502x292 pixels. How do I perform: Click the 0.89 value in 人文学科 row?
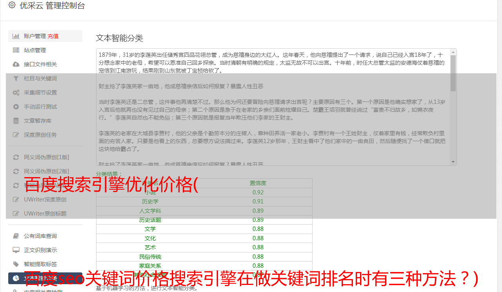click(258, 211)
